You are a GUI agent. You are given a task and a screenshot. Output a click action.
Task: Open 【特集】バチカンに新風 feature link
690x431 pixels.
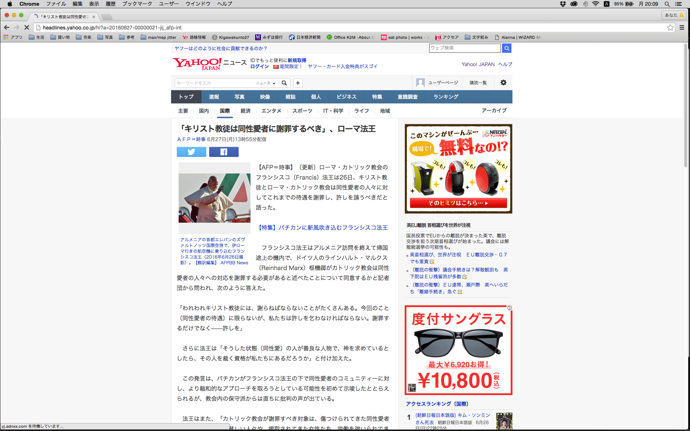pos(323,228)
